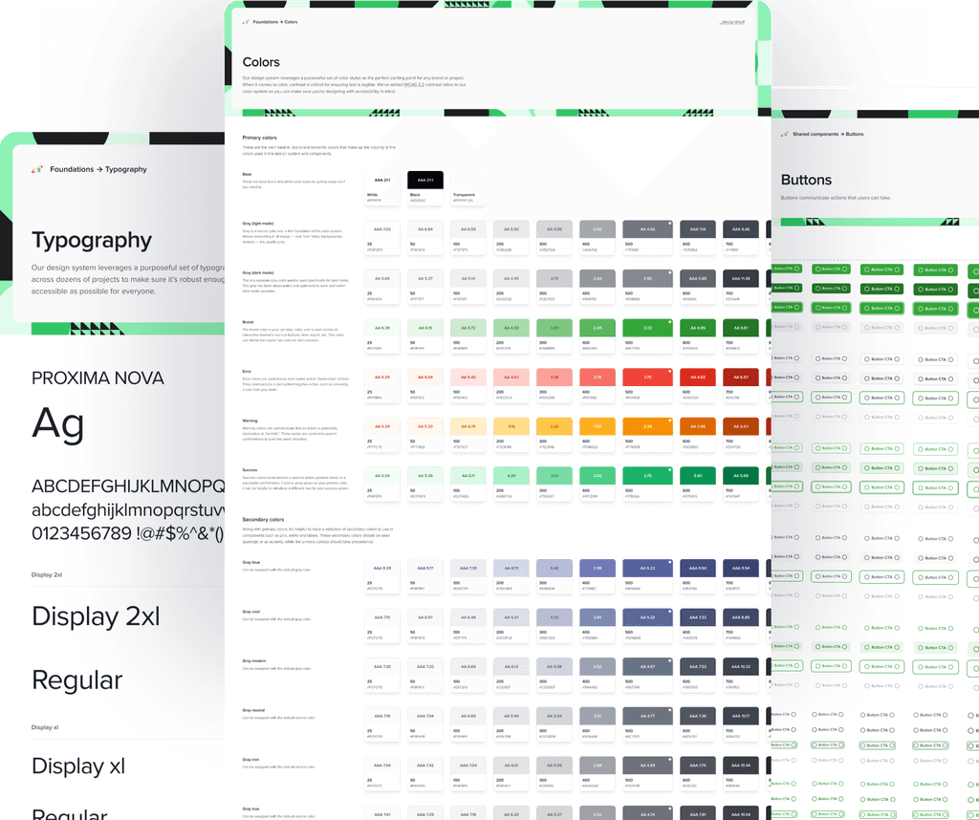Click the Buttons page heading
The width and height of the screenshot is (979, 820).
pos(806,180)
